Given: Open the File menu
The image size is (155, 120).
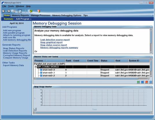Looking at the screenshot, I should (x=4, y=6).
